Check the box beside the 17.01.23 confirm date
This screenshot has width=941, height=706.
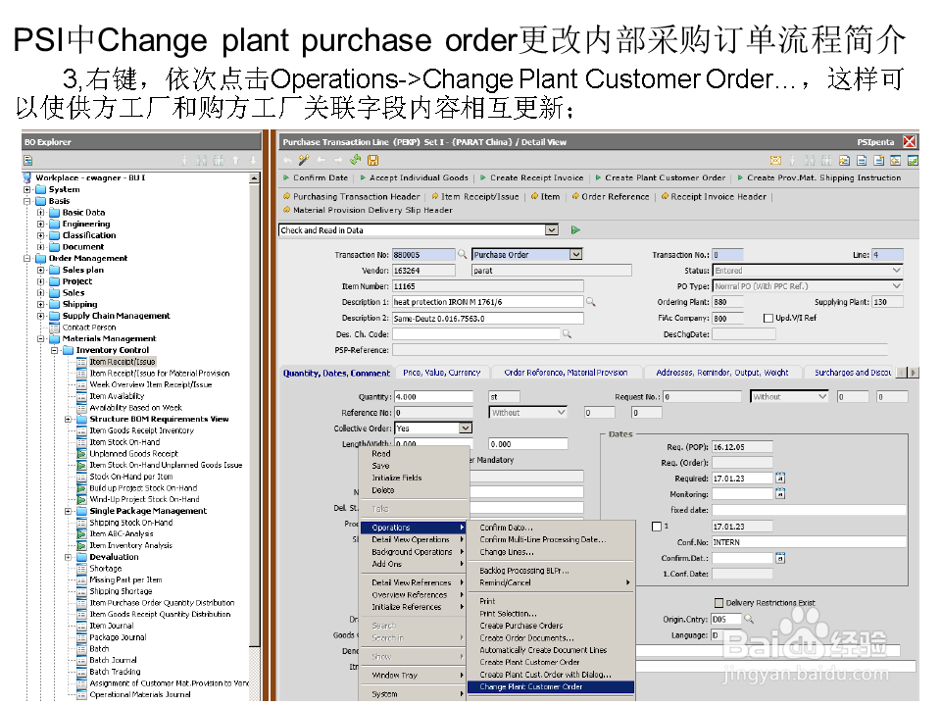(655, 526)
